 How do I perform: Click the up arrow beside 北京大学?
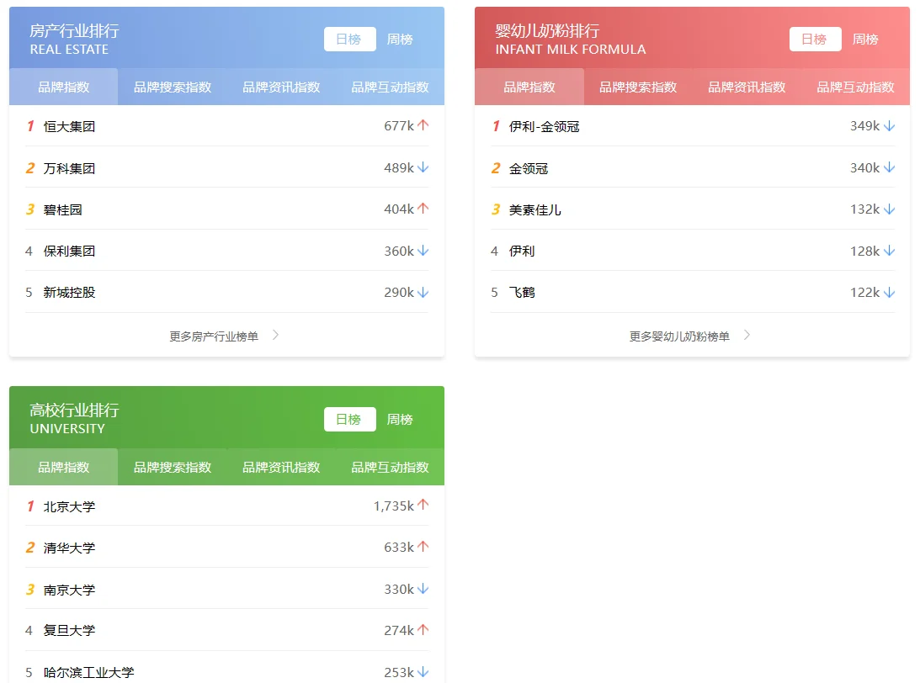(x=423, y=504)
